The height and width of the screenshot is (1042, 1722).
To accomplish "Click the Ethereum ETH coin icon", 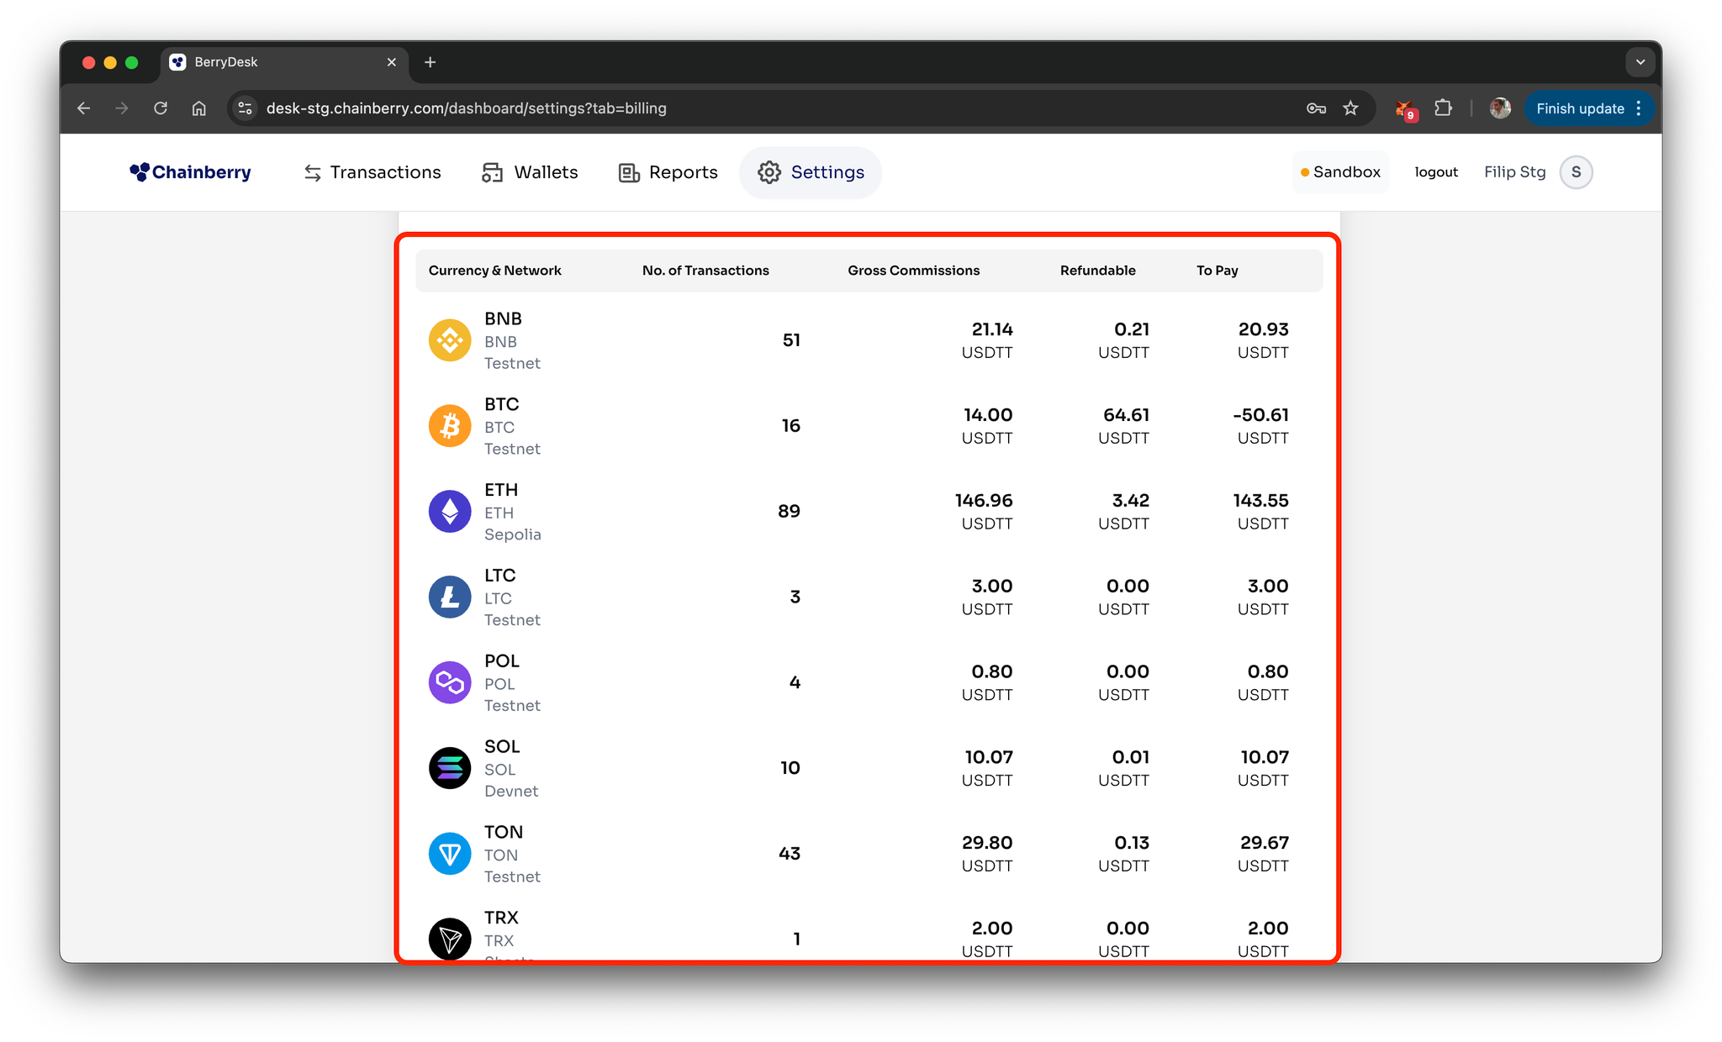I will [450, 512].
